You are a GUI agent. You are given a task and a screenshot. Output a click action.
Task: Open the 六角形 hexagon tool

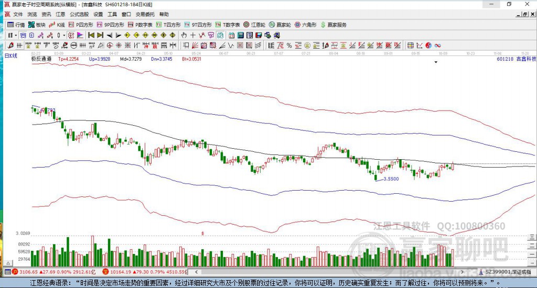305,25
